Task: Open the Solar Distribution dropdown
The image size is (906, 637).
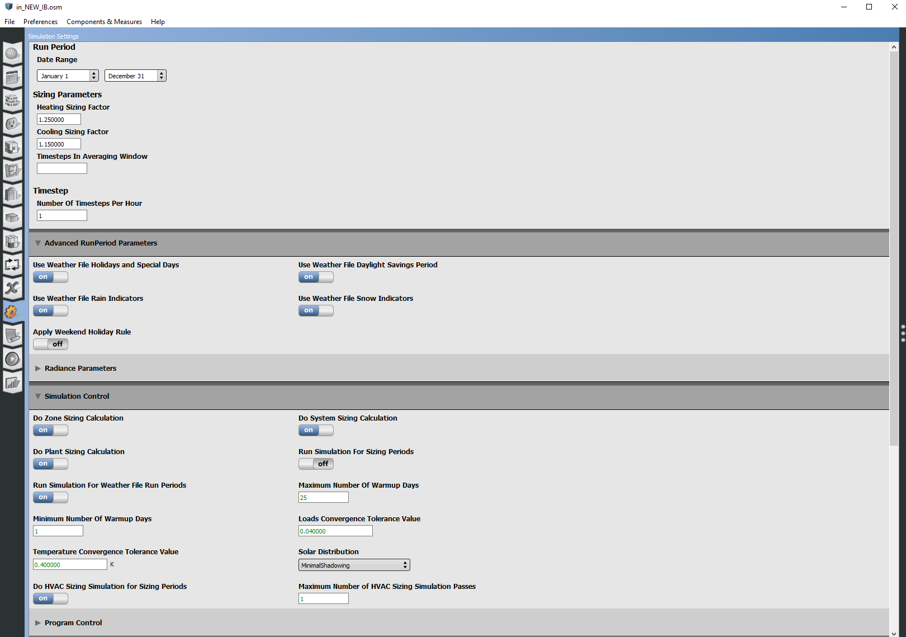Action: pos(354,565)
